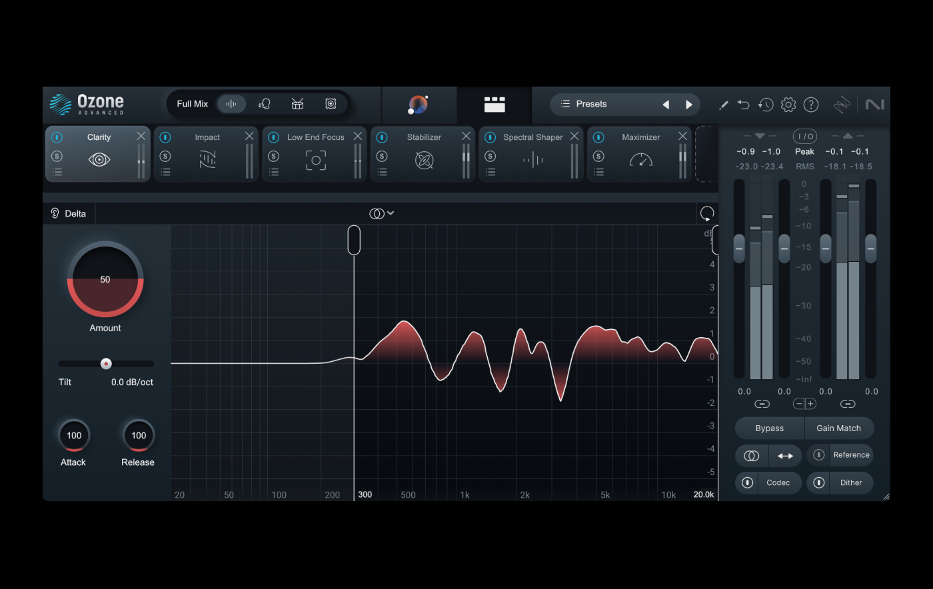Go to previous preset arrow
Image resolution: width=933 pixels, height=589 pixels.
point(666,105)
